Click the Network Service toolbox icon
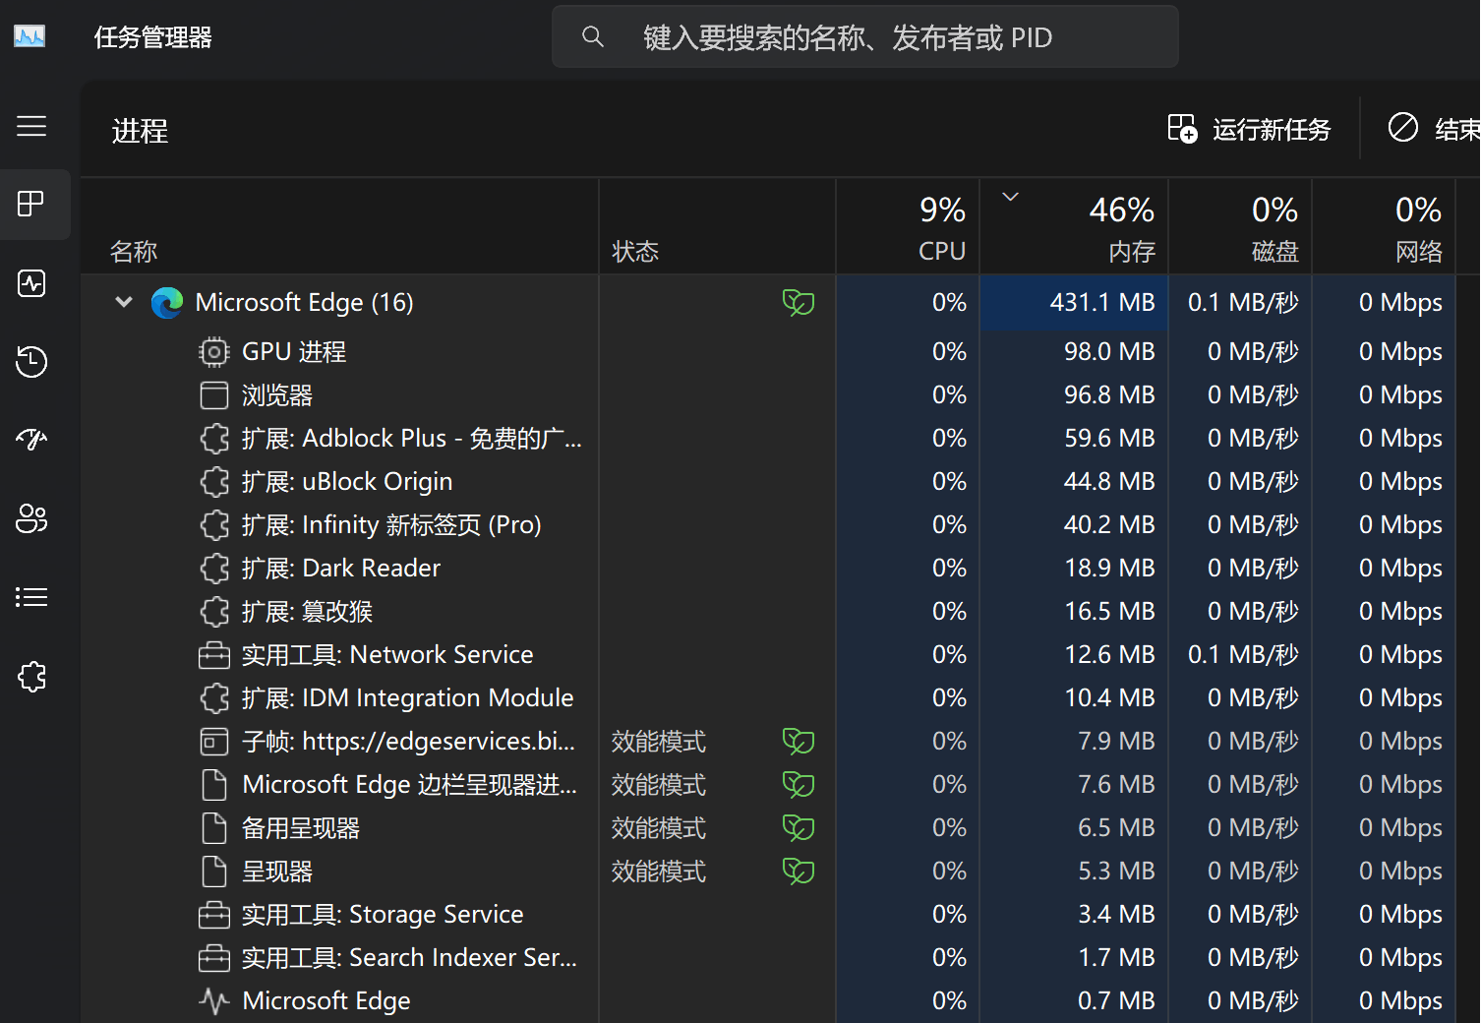 point(214,655)
